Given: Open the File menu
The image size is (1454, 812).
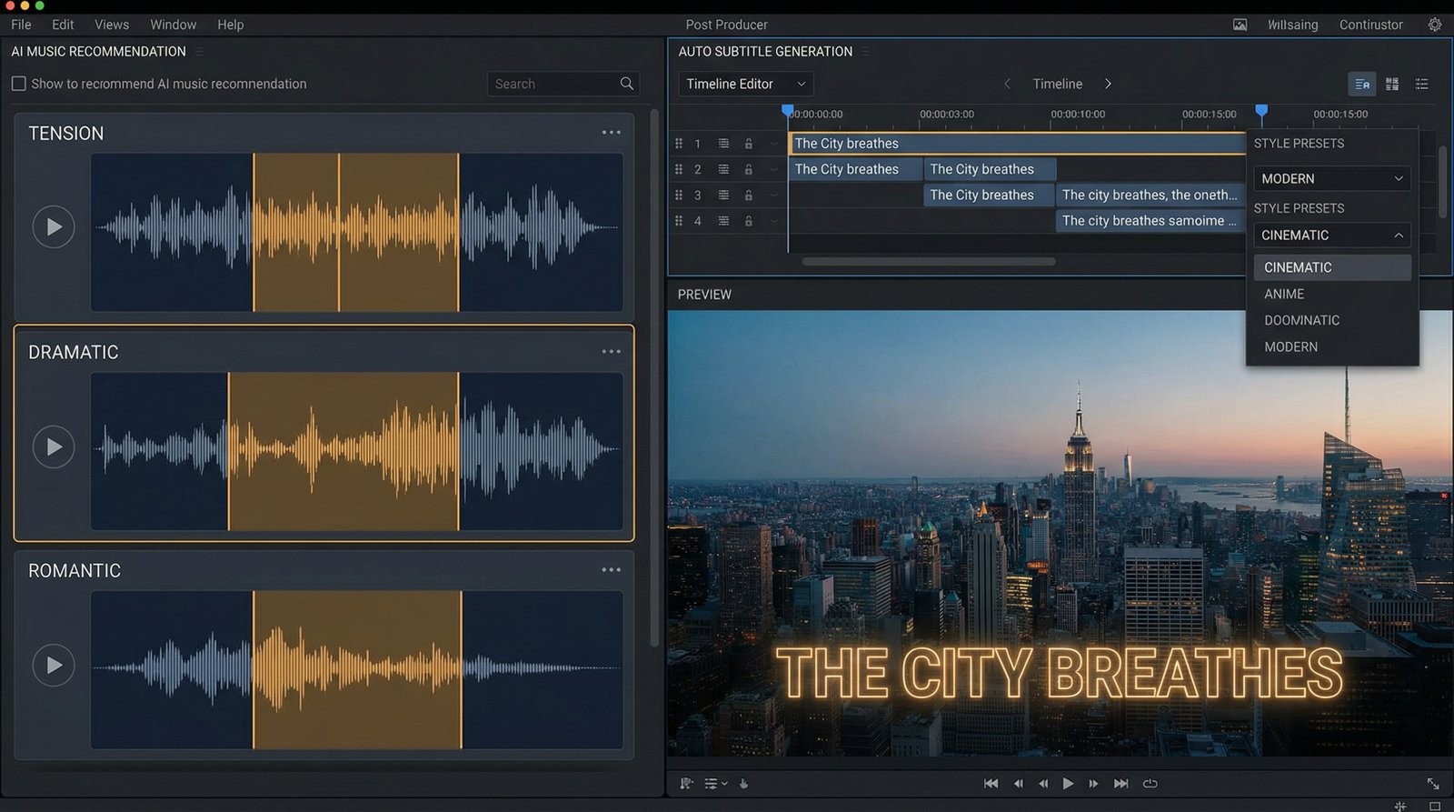Looking at the screenshot, I should point(21,25).
